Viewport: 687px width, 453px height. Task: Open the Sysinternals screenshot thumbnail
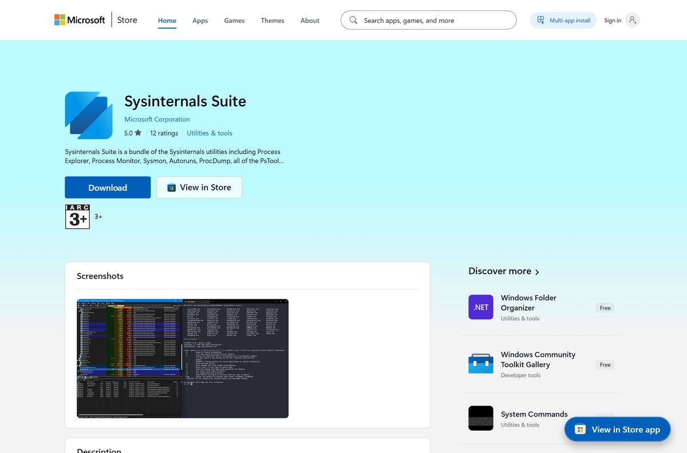(183, 358)
